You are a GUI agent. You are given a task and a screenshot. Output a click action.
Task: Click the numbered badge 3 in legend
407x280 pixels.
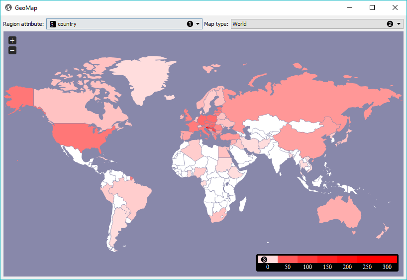(x=264, y=260)
